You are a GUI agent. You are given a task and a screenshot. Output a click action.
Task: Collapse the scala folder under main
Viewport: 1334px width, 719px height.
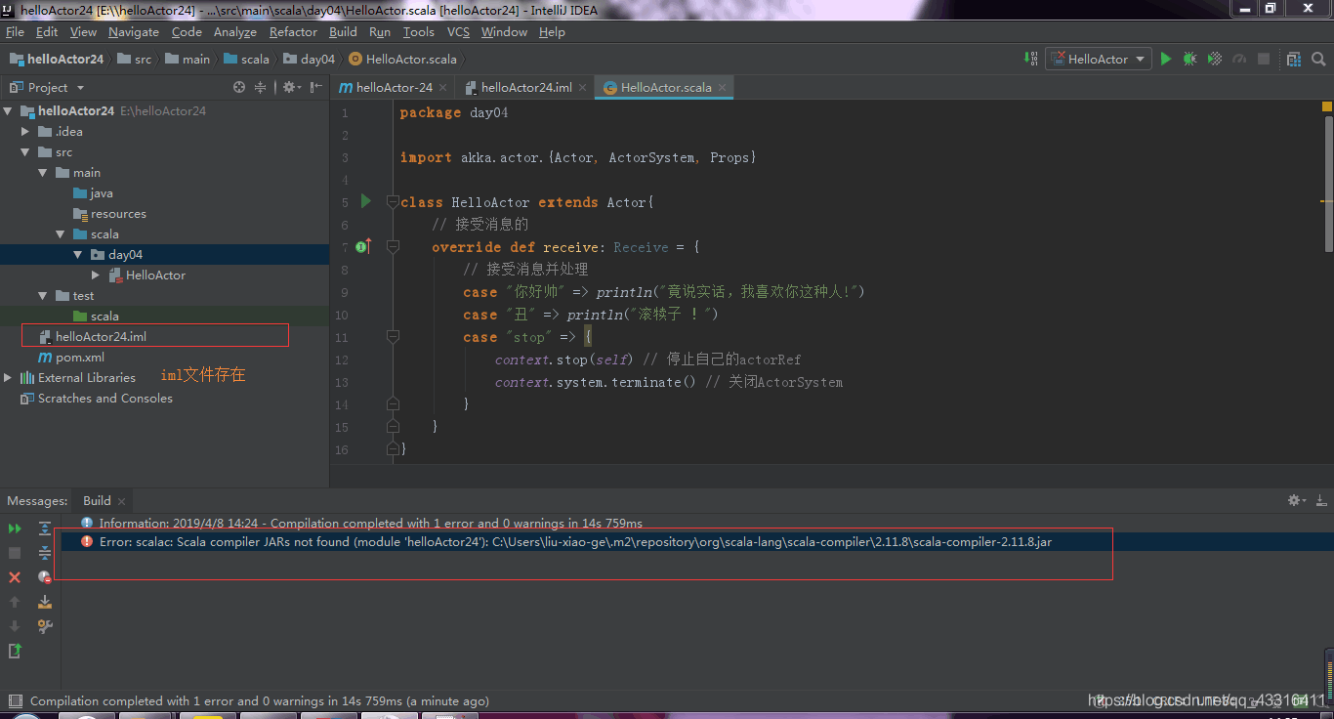(62, 233)
